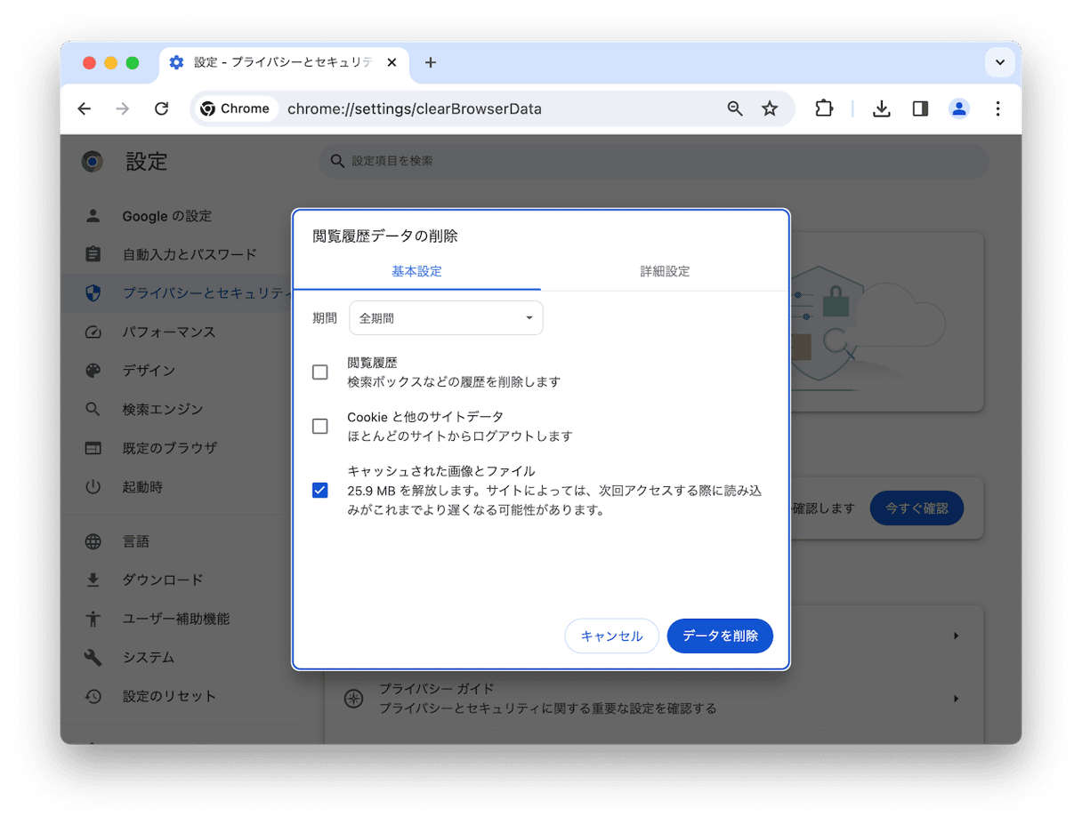This screenshot has height=824, width=1082.
Task: Expand the tab search chevron
Action: [1000, 62]
